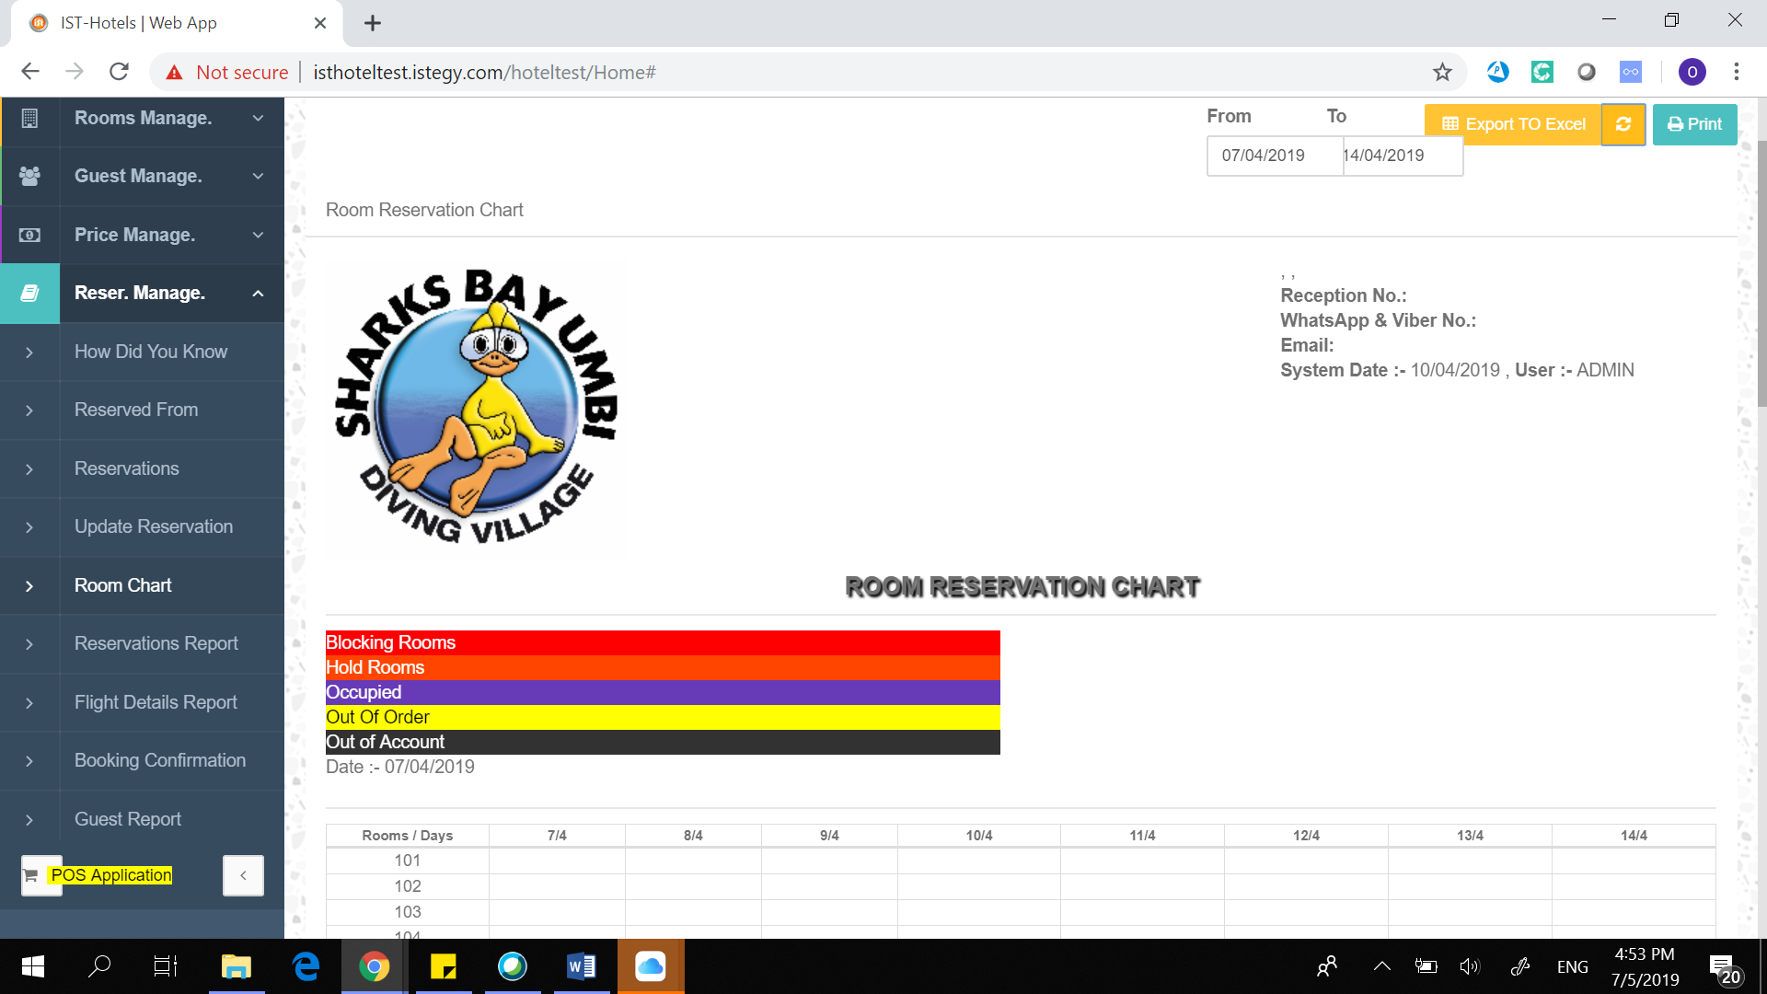
Task: Click the From date input field
Action: 1265,154
